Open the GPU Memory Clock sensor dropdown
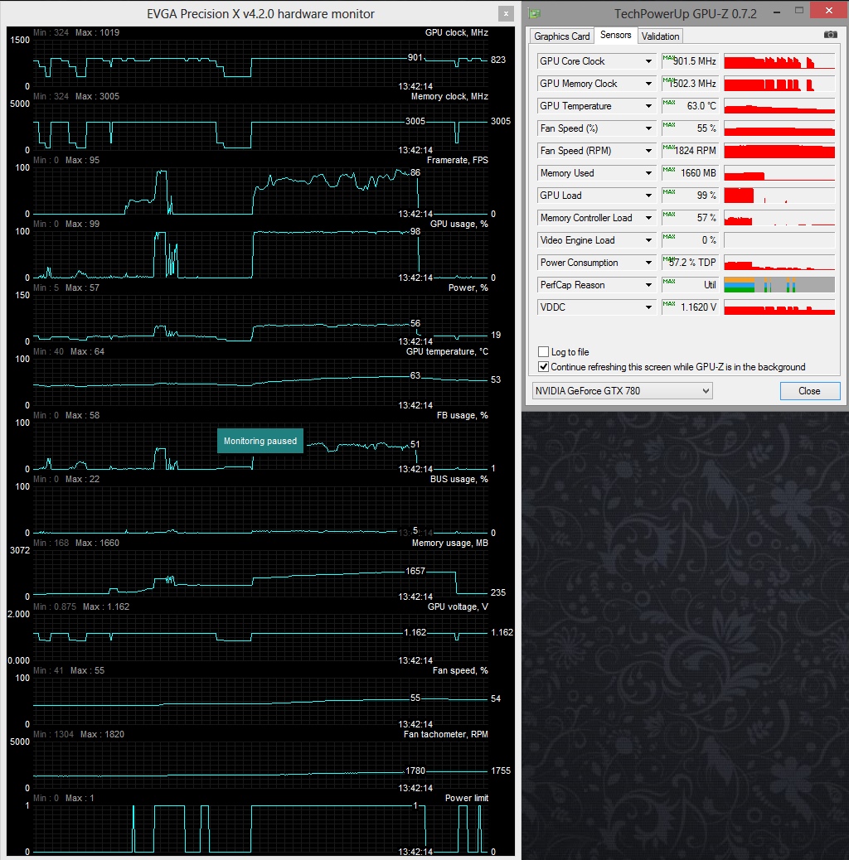Screen dimensions: 849x860 pos(648,84)
